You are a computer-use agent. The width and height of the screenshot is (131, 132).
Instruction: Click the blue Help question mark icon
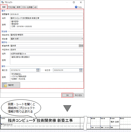pos(76,7)
